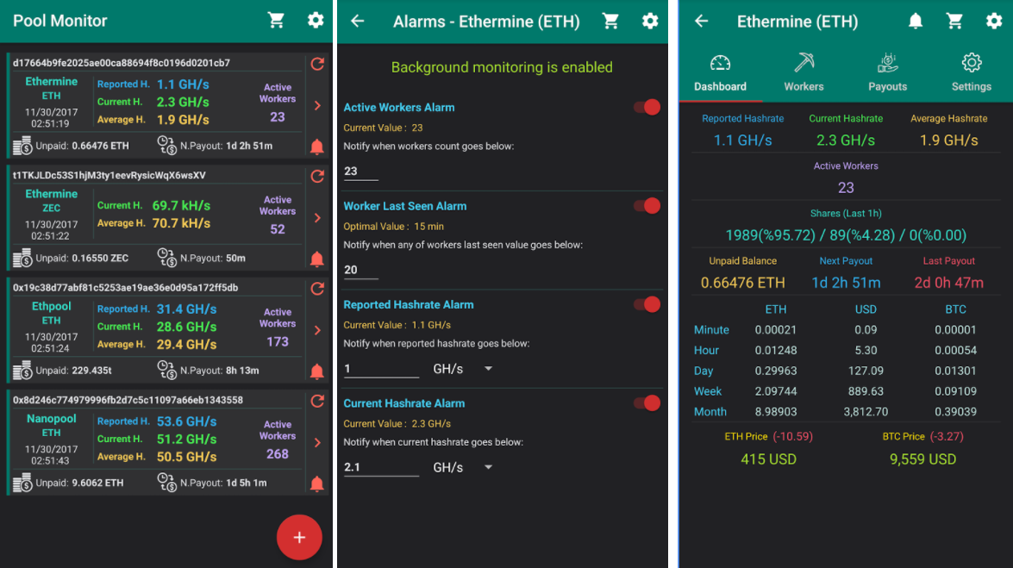Click next payout clock icon on Ethpool card
The width and height of the screenshot is (1013, 568).
(167, 371)
